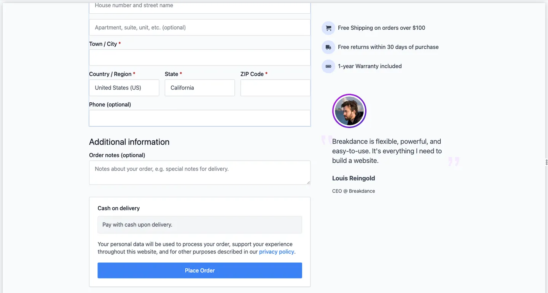This screenshot has width=548, height=293.
Task: Click the Additional information heading
Action: [x=129, y=142]
